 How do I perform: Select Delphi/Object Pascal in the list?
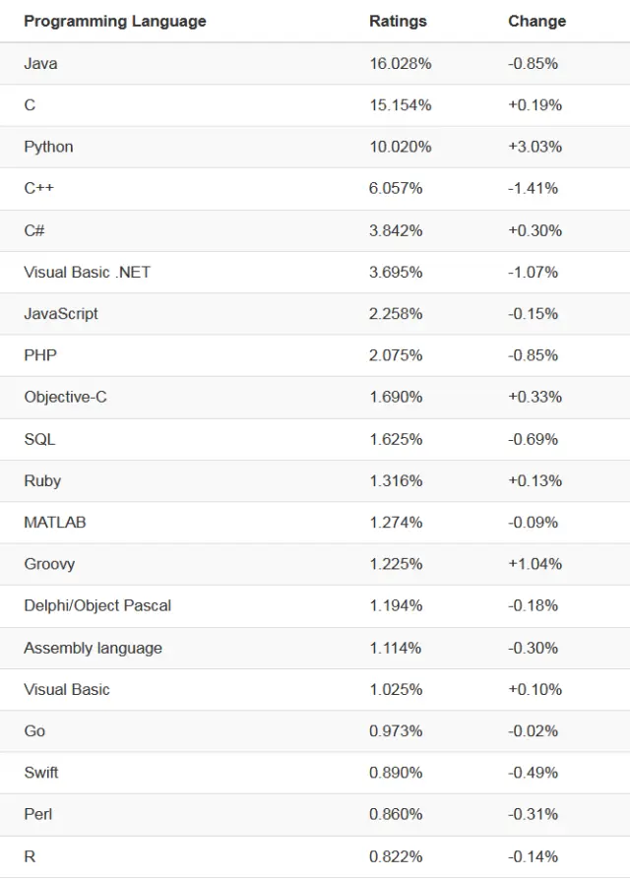click(97, 605)
